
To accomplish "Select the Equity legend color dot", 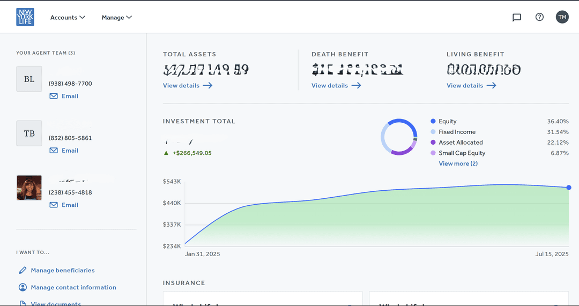I will click(433, 122).
